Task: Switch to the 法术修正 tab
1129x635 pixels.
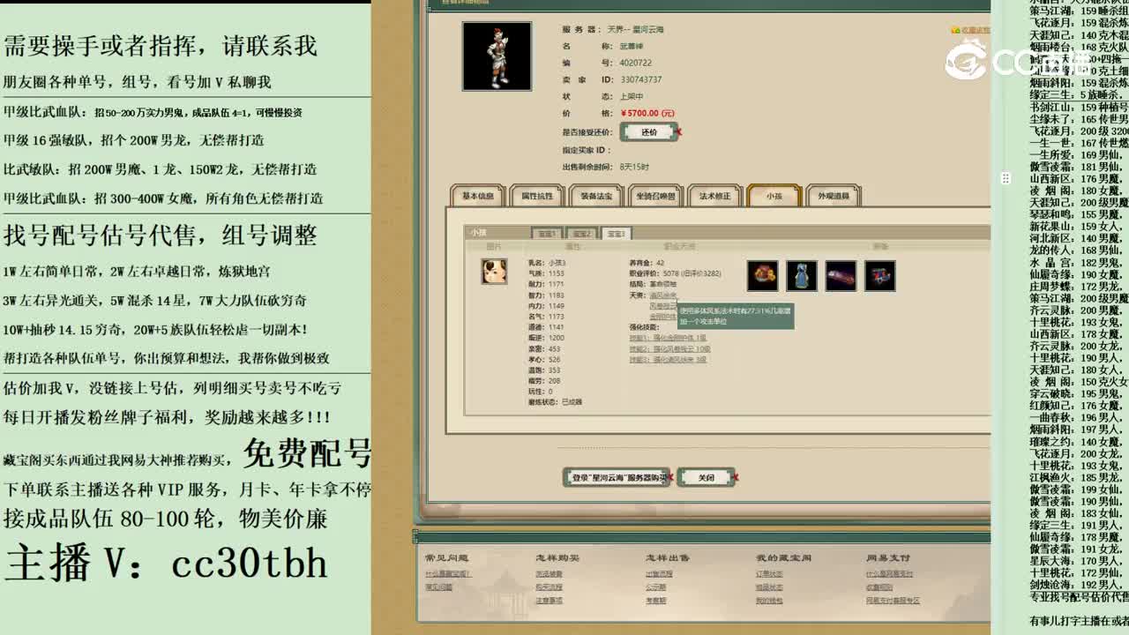Action: tap(714, 196)
